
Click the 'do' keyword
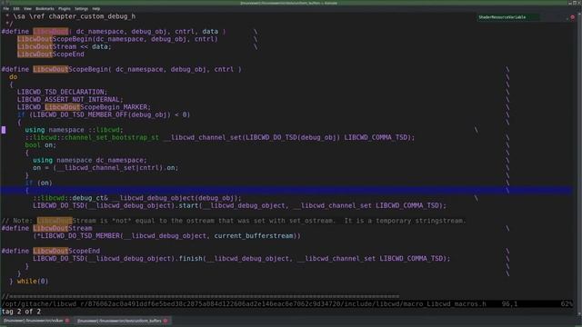click(x=13, y=76)
